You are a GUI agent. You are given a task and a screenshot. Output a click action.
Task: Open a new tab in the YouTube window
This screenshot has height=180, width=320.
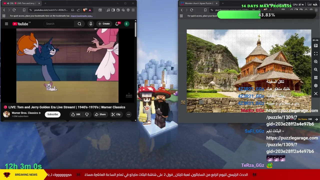pyautogui.click(x=45, y=3)
